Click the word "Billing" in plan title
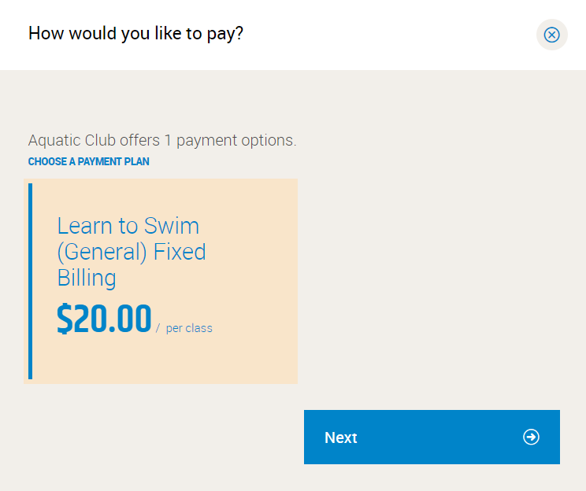Image resolution: width=586 pixels, height=491 pixels. (87, 278)
